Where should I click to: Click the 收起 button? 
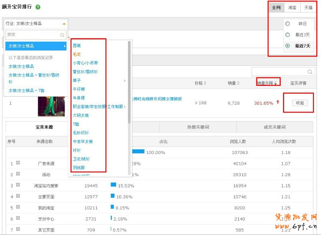pyautogui.click(x=299, y=103)
